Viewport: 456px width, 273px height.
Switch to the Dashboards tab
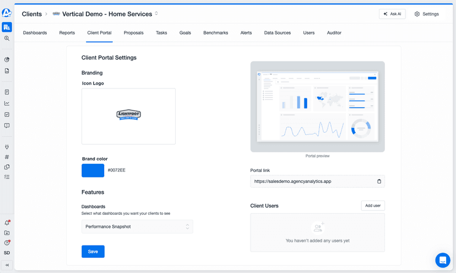tap(35, 33)
